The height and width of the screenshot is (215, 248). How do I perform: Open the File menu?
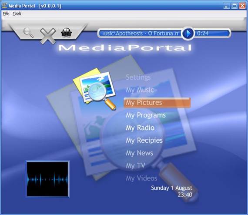pyautogui.click(x=6, y=13)
